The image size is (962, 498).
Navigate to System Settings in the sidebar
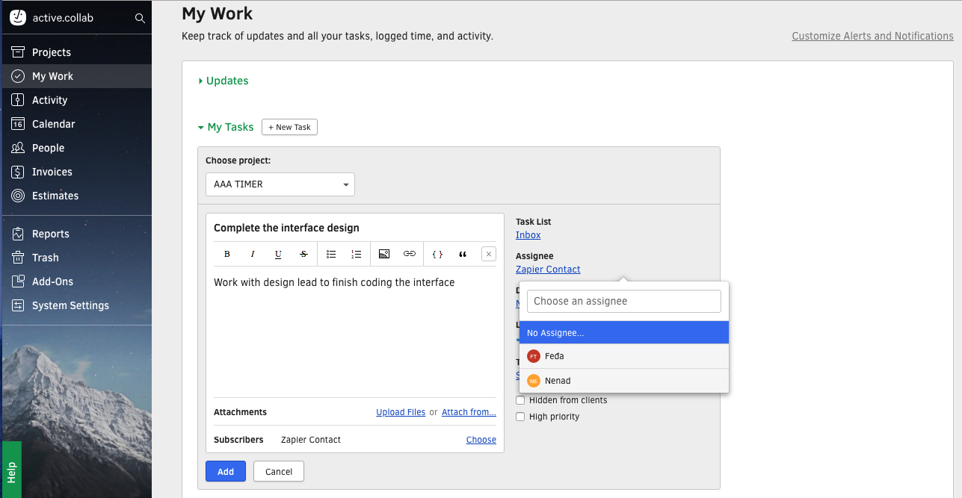click(71, 305)
